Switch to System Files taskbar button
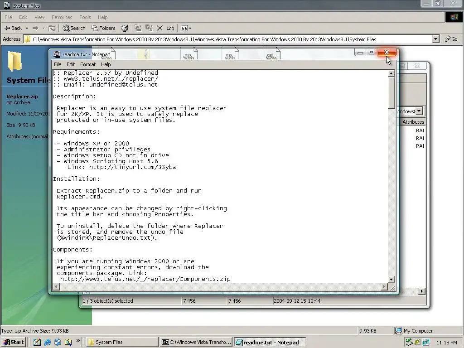Image resolution: width=464 pixels, height=348 pixels. click(x=122, y=342)
